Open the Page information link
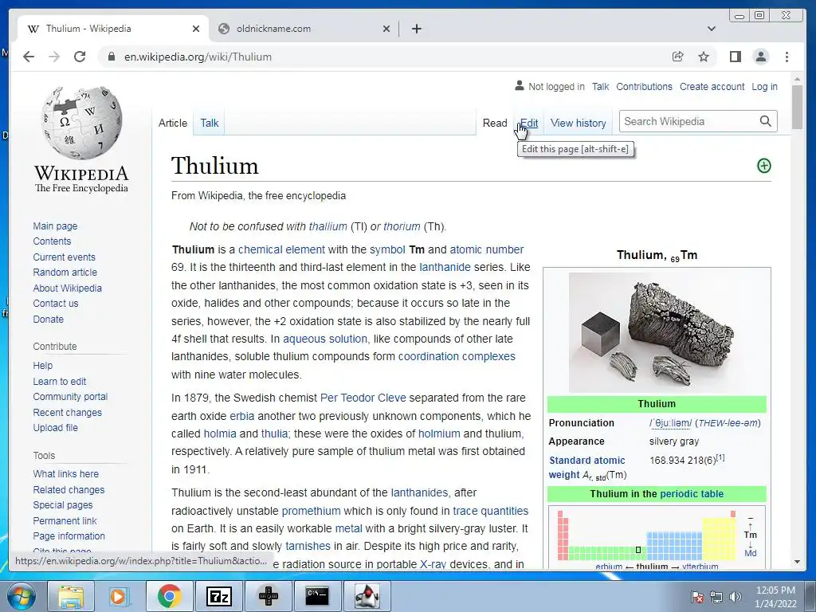Viewport: 816px width, 612px height. (69, 535)
